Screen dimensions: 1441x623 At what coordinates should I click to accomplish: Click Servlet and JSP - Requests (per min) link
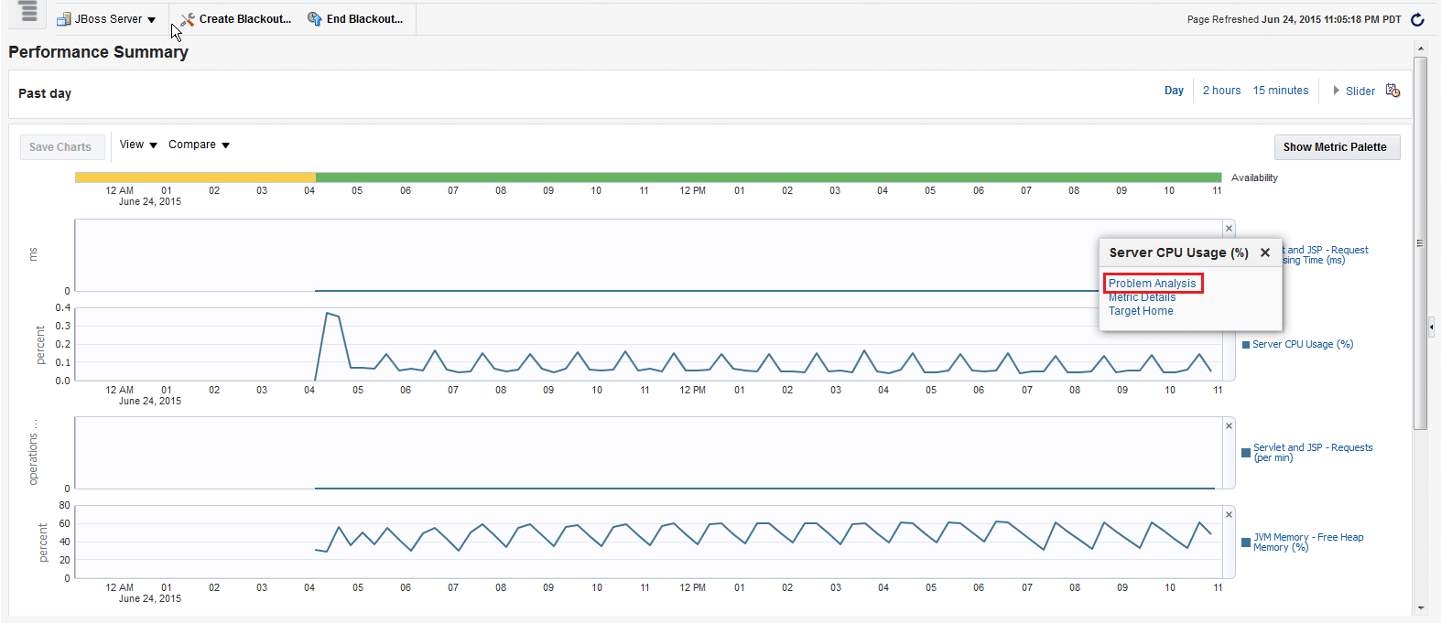tap(1313, 452)
